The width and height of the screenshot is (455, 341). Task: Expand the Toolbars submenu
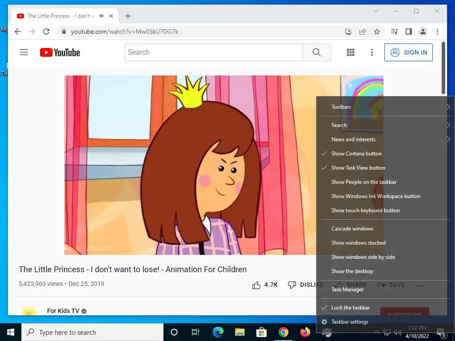(385, 107)
